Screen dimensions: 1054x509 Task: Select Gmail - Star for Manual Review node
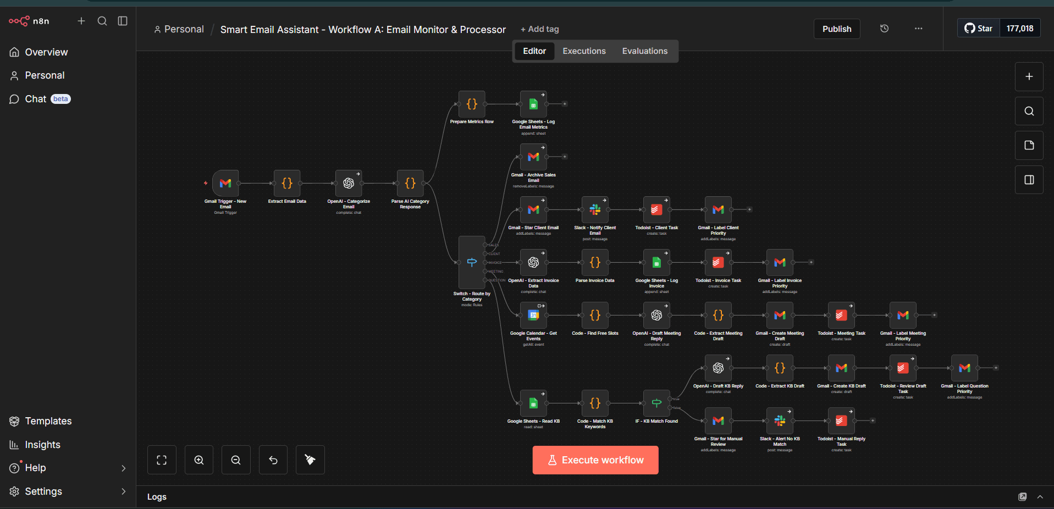tap(718, 421)
